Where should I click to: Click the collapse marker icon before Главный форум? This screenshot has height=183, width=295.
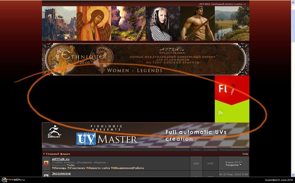pos(44,154)
